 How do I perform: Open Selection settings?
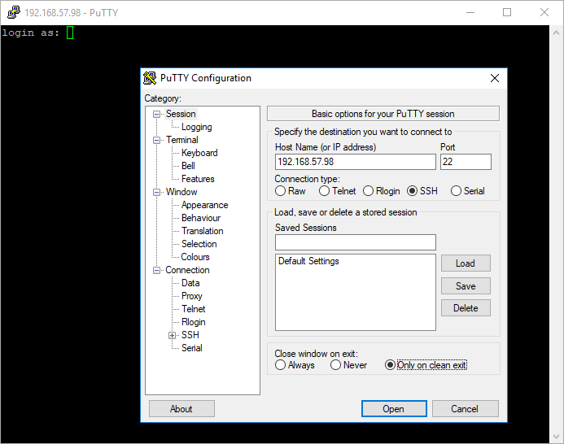199,244
